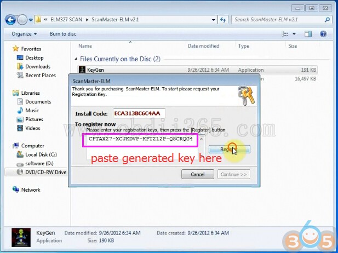Select the KeyGen application file row
The width and height of the screenshot is (338, 253).
(197, 70)
